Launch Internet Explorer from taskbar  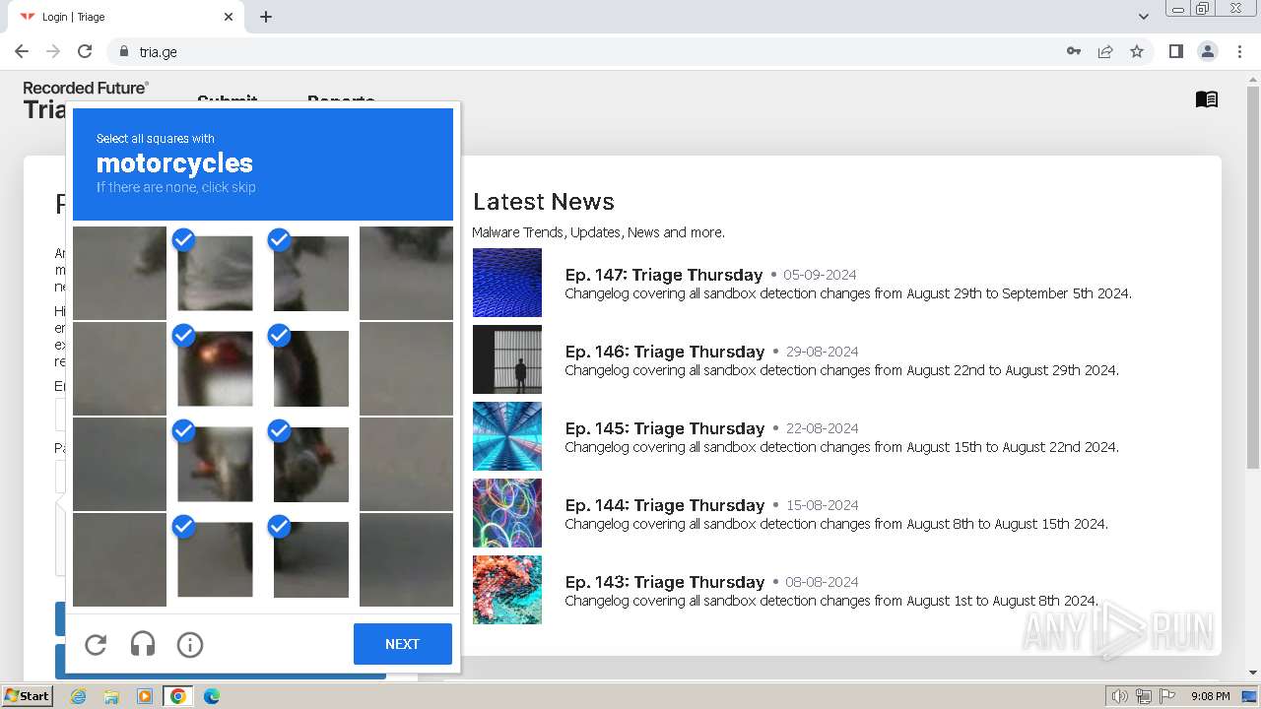tap(78, 696)
